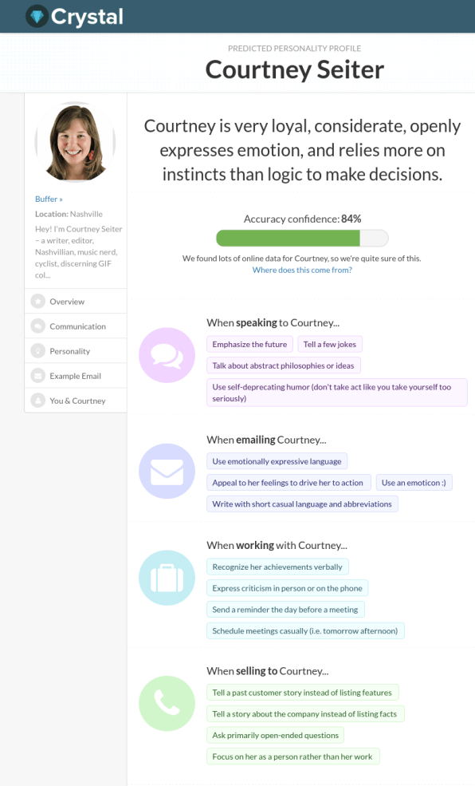Click the Overview star icon in sidebar
Image resolution: width=475 pixels, height=786 pixels.
[38, 302]
